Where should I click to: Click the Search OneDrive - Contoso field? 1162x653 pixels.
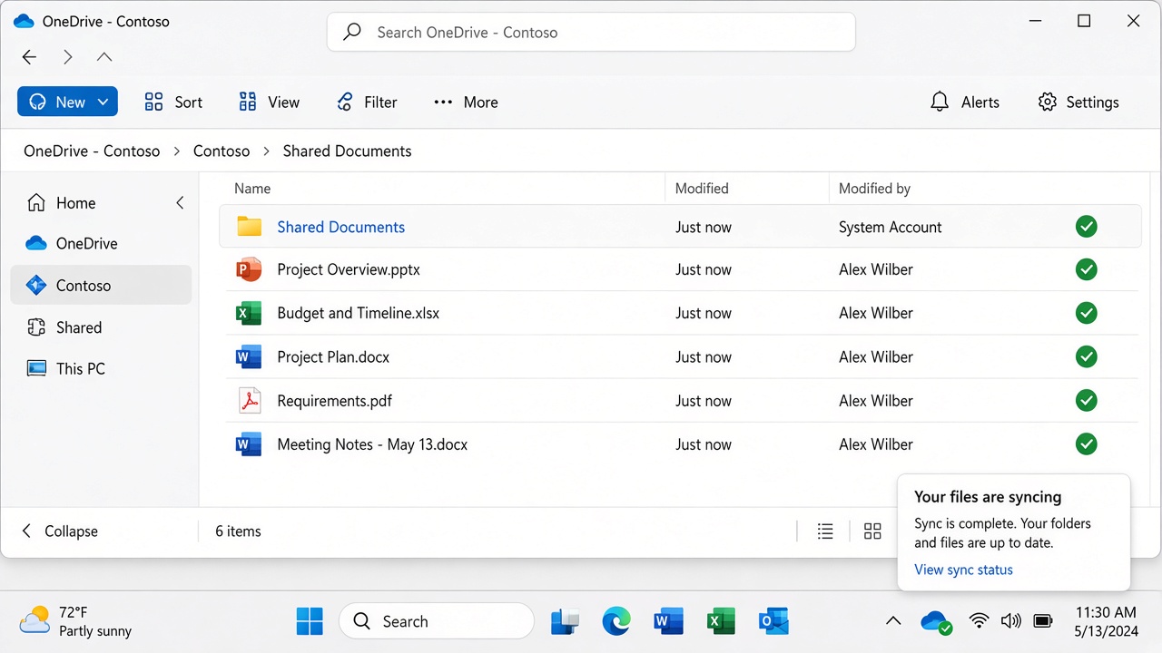591,33
